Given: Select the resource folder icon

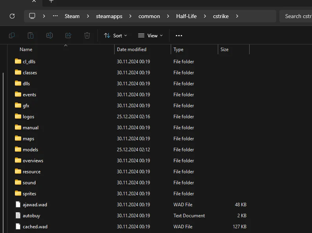Looking at the screenshot, I should click(x=18, y=171).
